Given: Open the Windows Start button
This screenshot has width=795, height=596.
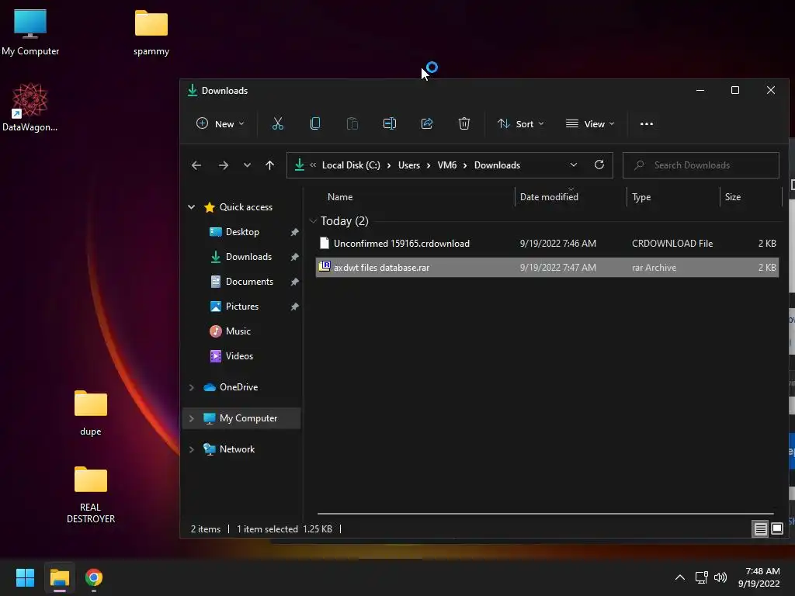Looking at the screenshot, I should click(25, 577).
